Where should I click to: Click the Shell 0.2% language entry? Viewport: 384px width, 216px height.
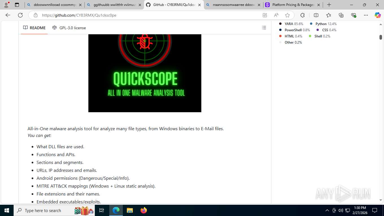[x=319, y=36]
